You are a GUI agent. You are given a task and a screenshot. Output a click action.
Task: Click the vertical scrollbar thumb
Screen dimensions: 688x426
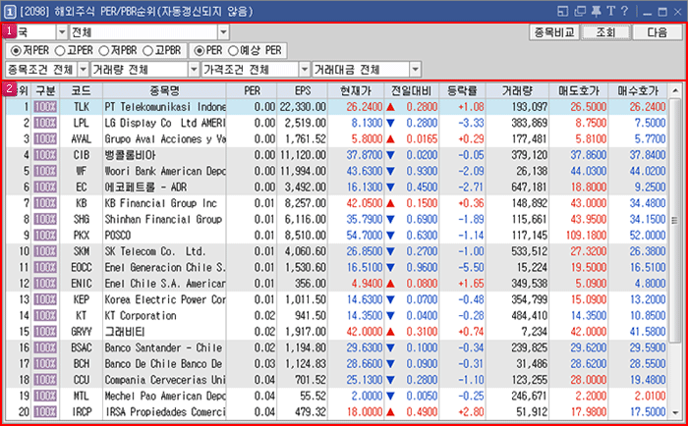(x=675, y=221)
